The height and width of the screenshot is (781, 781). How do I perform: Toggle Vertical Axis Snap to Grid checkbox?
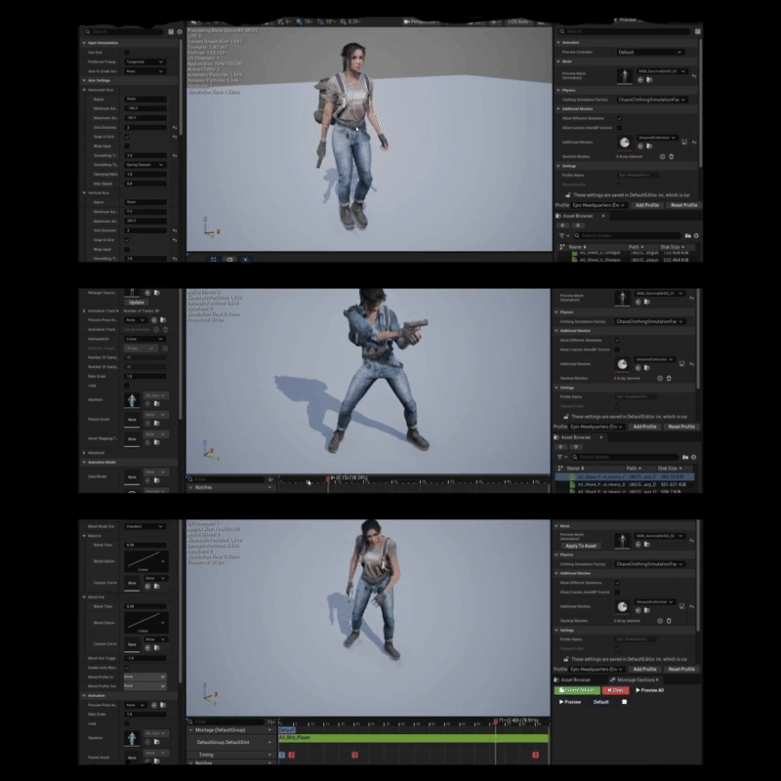(127, 239)
